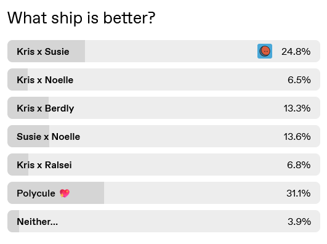Choose the Susie x Noelle poll option
The width and height of the screenshot is (327, 244).
coord(164,136)
